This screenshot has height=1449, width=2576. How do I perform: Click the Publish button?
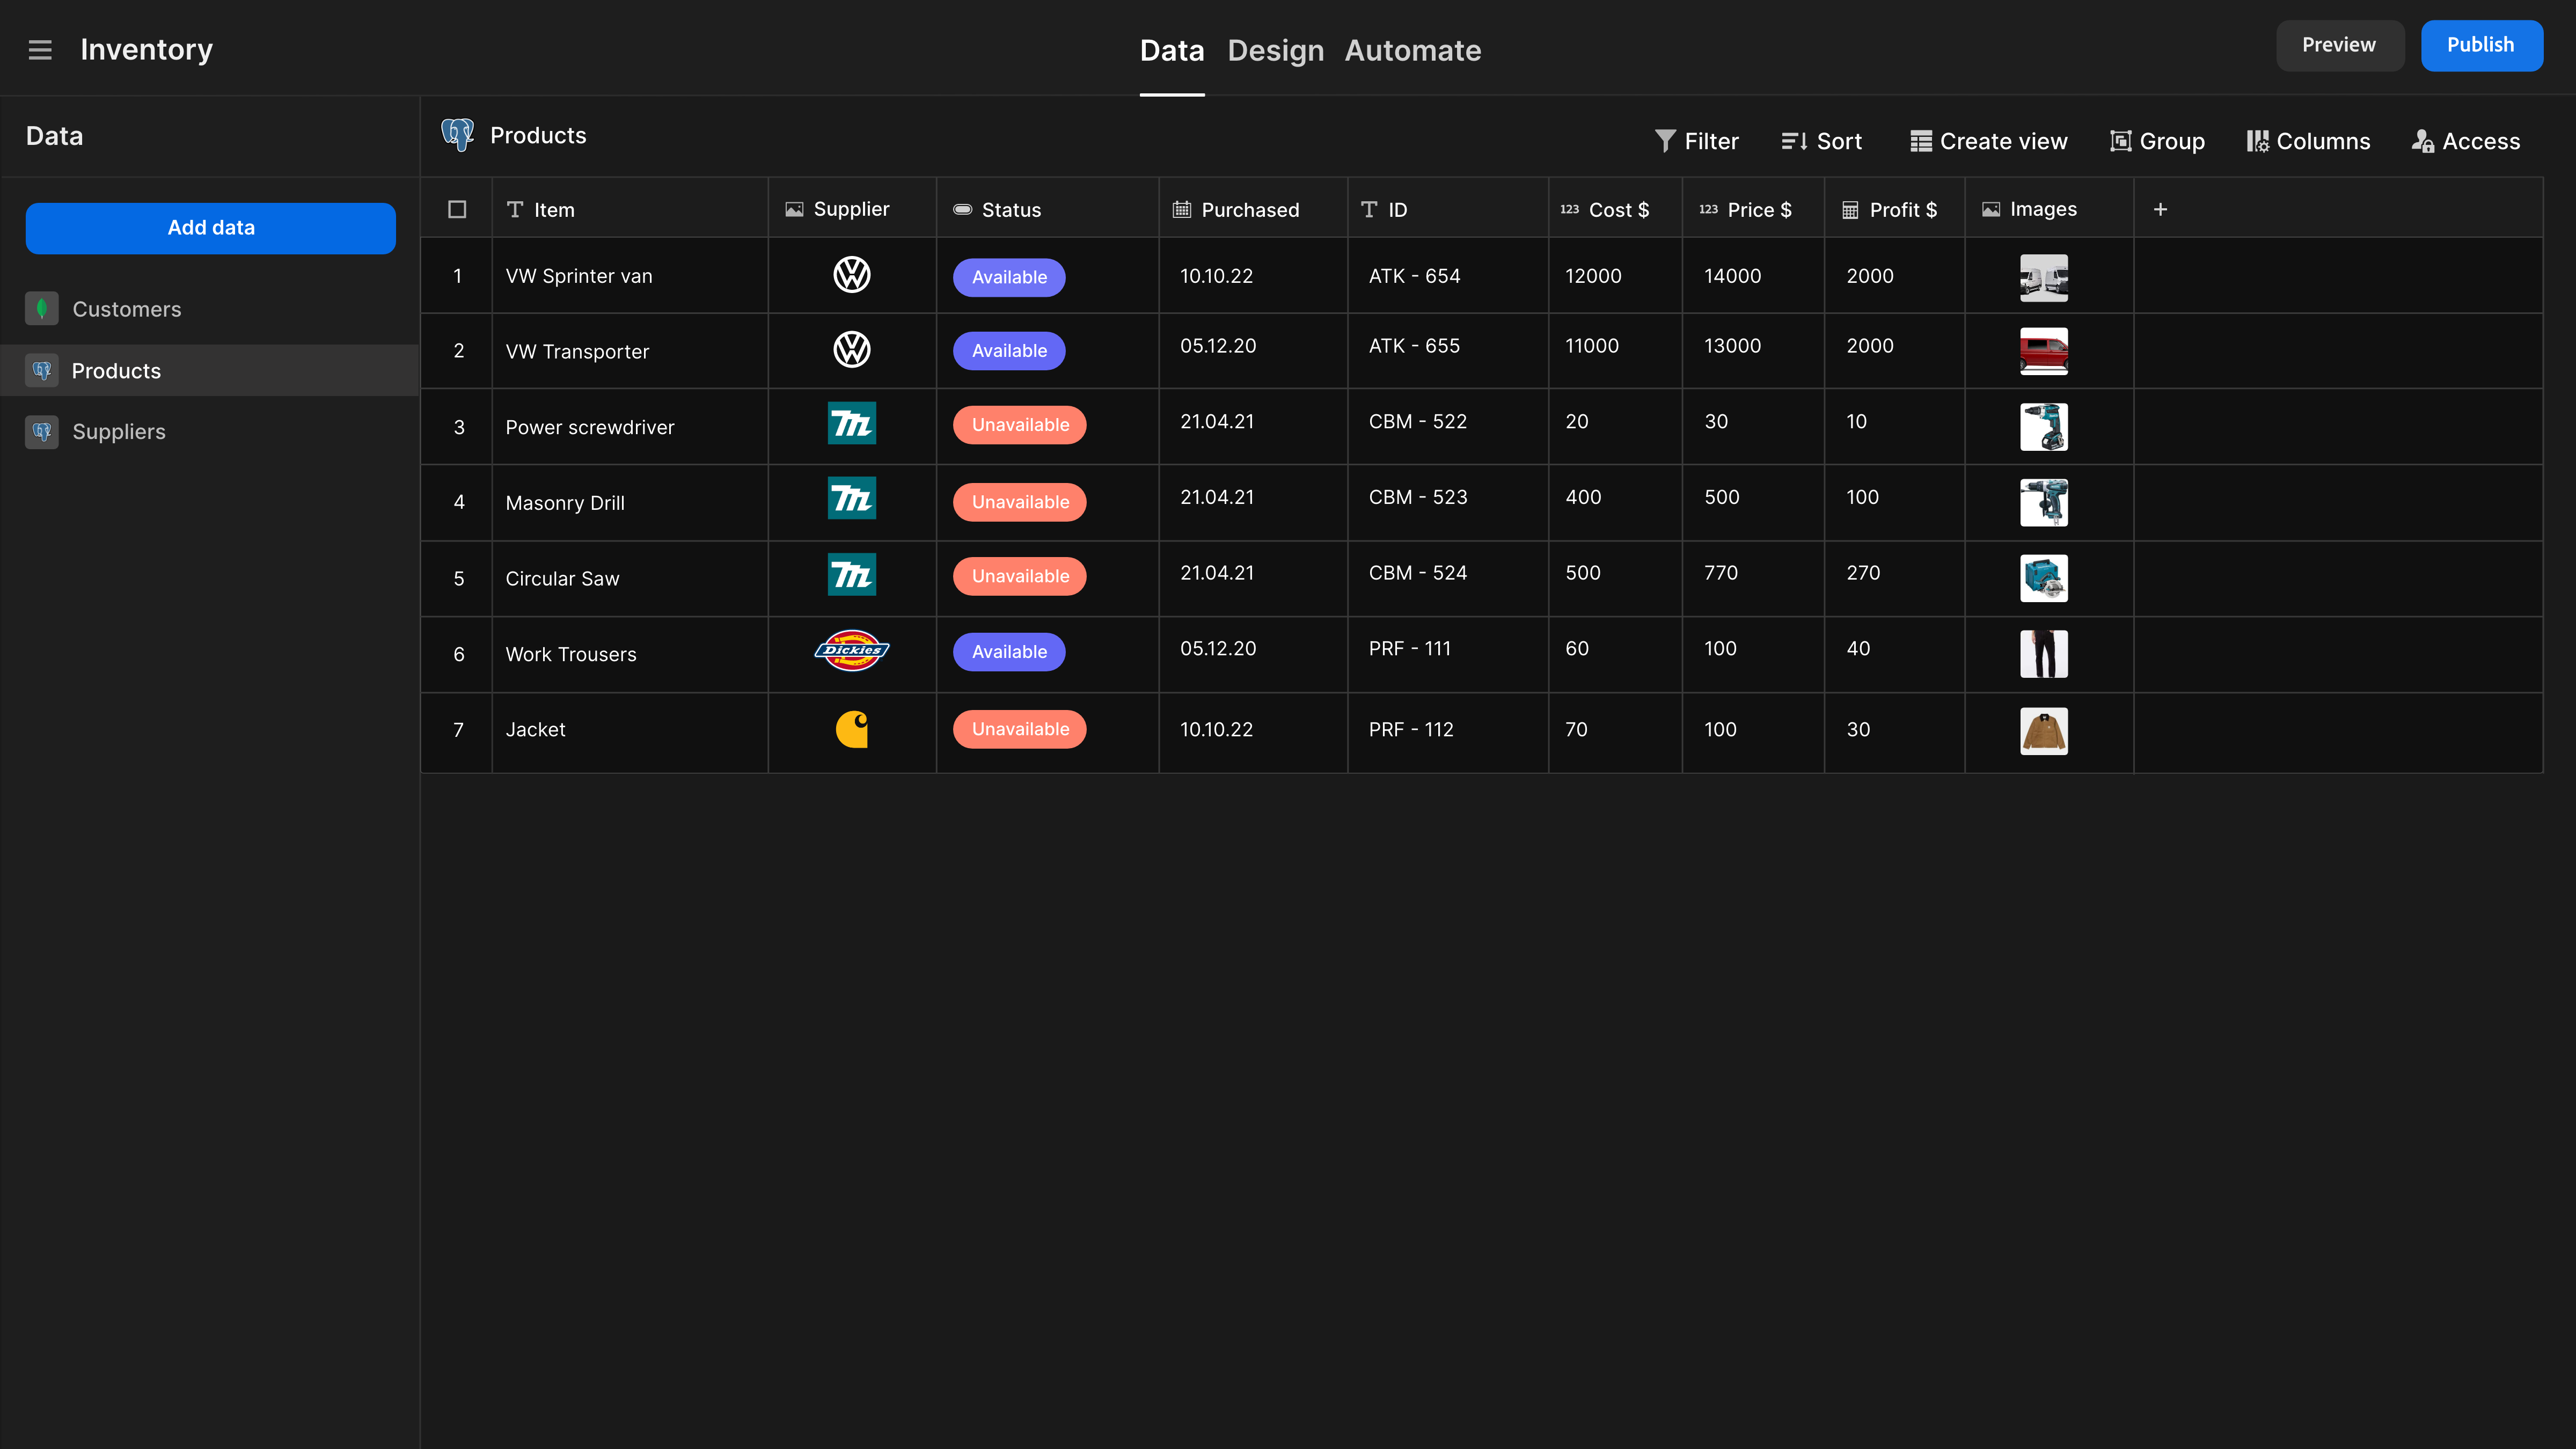tap(2481, 45)
